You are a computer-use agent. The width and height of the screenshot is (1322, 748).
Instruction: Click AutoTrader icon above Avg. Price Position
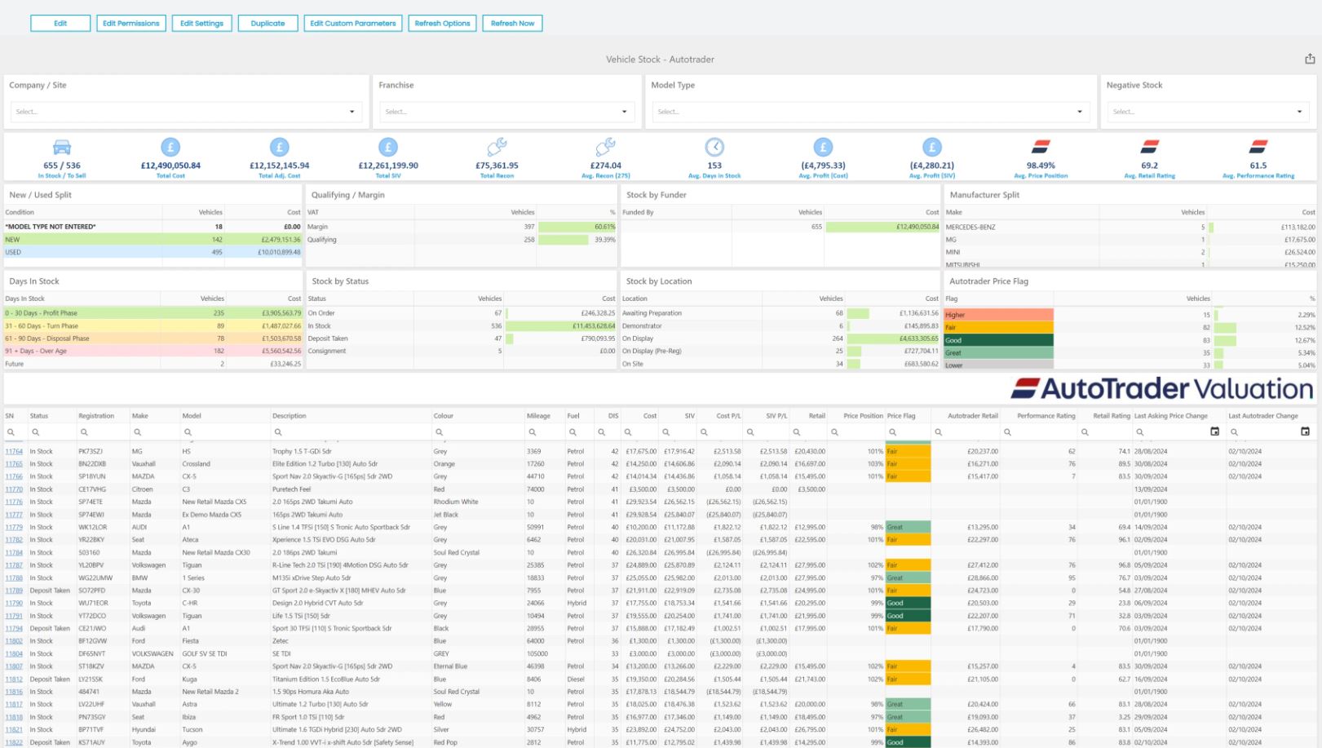1041,147
